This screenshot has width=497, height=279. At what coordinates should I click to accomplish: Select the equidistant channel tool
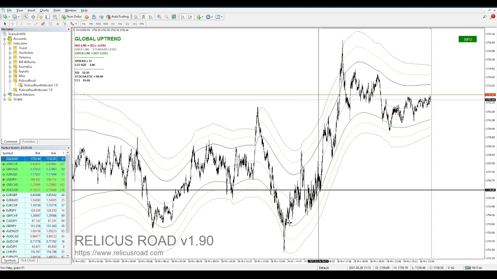tap(43, 24)
